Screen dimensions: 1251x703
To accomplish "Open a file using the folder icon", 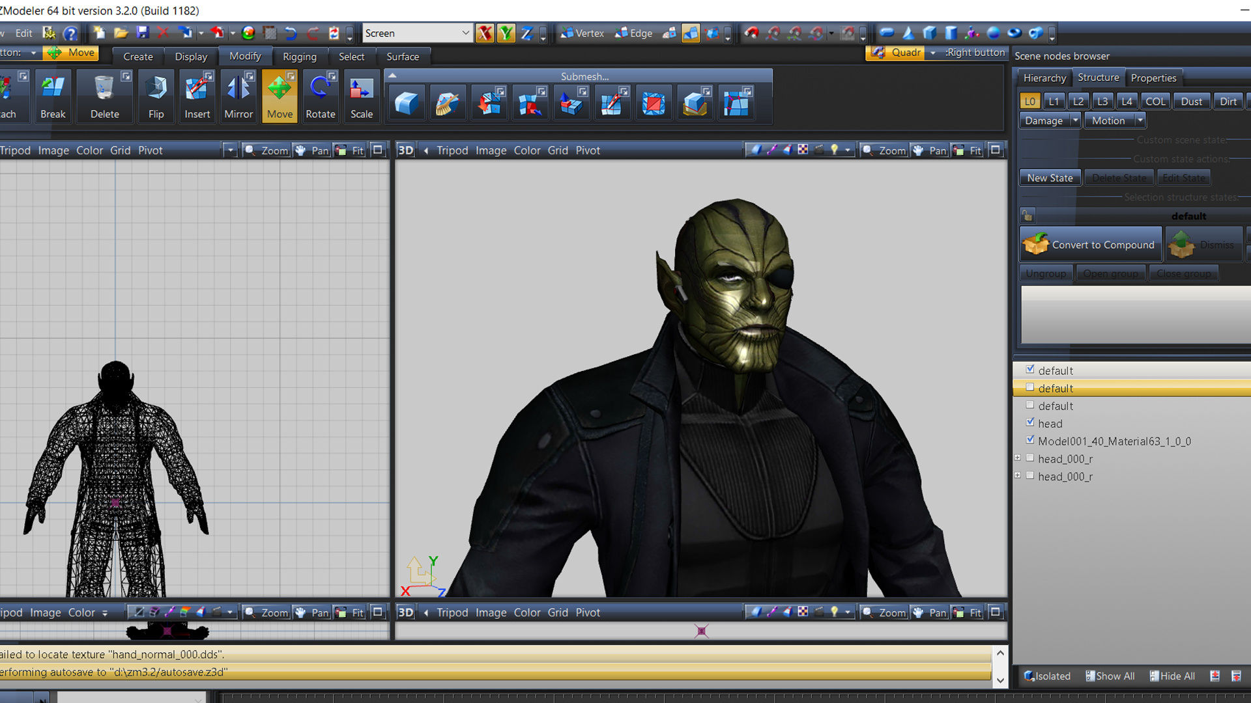I will click(121, 33).
